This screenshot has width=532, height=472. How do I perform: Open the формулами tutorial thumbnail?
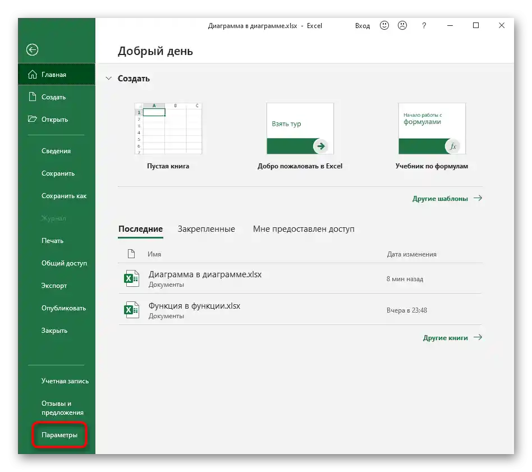click(x=432, y=129)
